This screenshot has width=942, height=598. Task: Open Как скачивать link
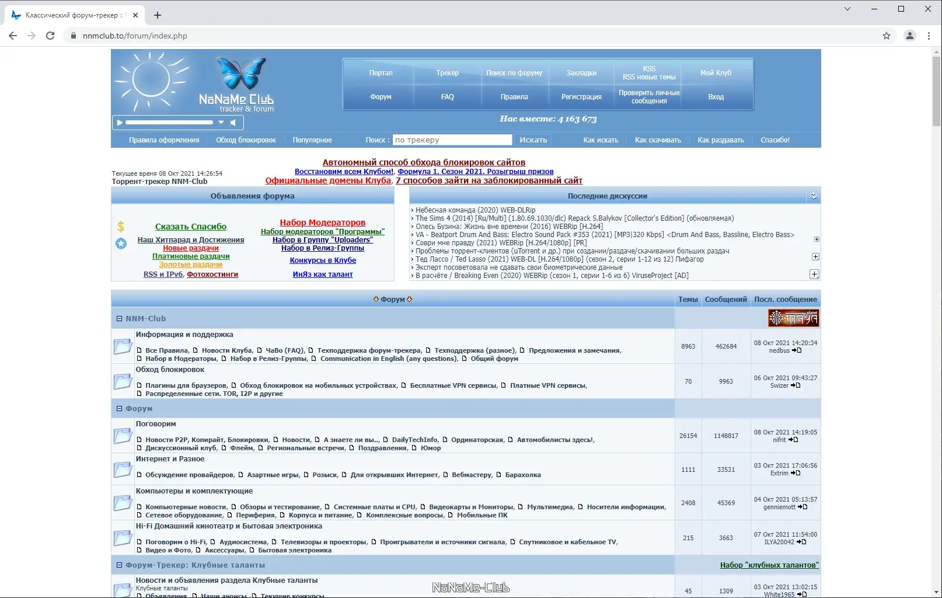658,140
